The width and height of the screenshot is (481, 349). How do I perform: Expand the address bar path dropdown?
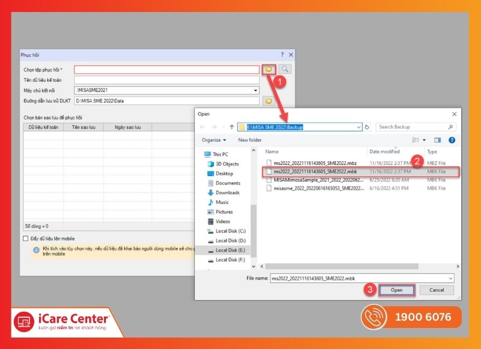(358, 127)
